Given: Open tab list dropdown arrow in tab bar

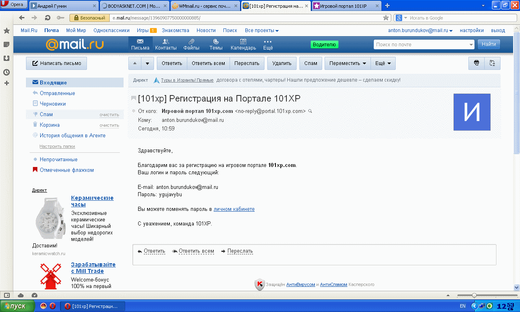Looking at the screenshot, I should [483, 6].
